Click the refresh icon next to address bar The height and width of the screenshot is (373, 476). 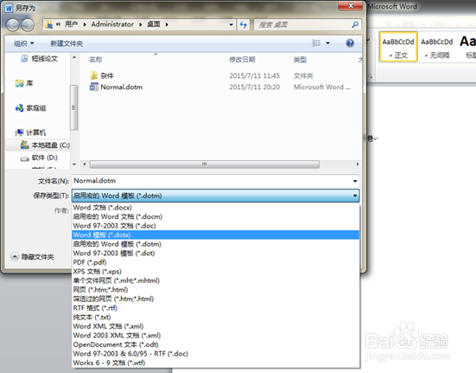click(x=243, y=24)
